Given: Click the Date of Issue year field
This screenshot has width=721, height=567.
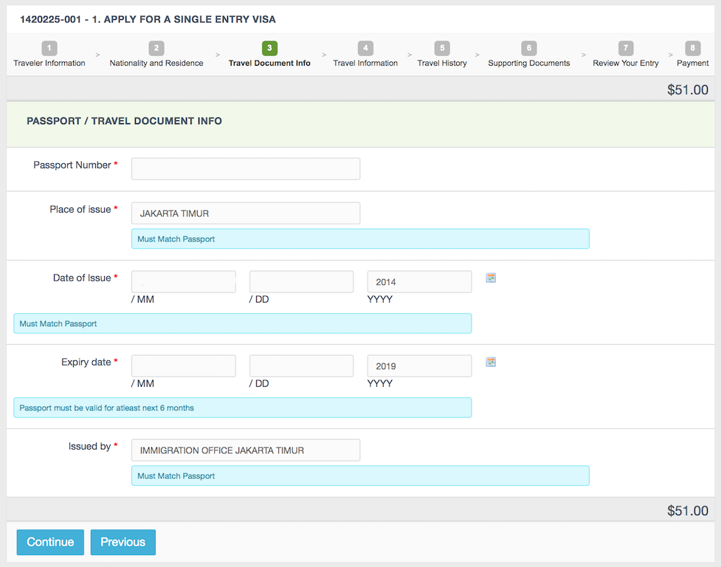Looking at the screenshot, I should [x=419, y=282].
